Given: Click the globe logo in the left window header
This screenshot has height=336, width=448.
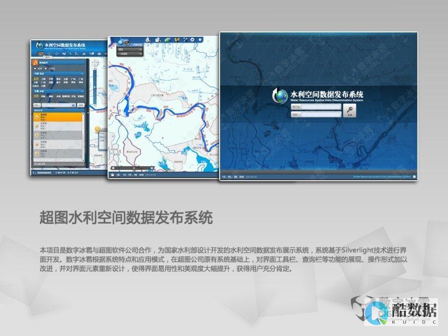Looking at the screenshot, I should (40, 45).
